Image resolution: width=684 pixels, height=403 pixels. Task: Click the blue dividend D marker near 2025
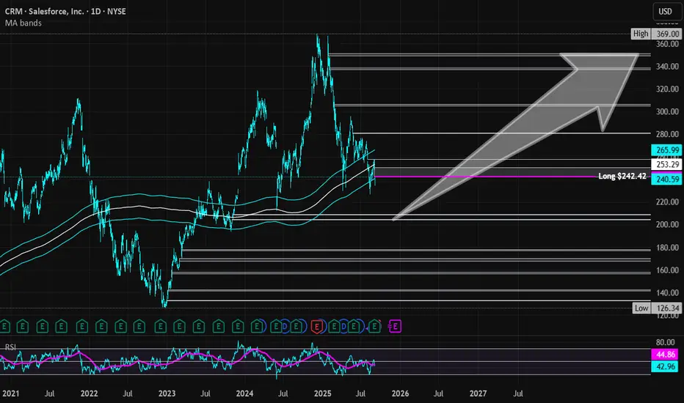(x=343, y=326)
